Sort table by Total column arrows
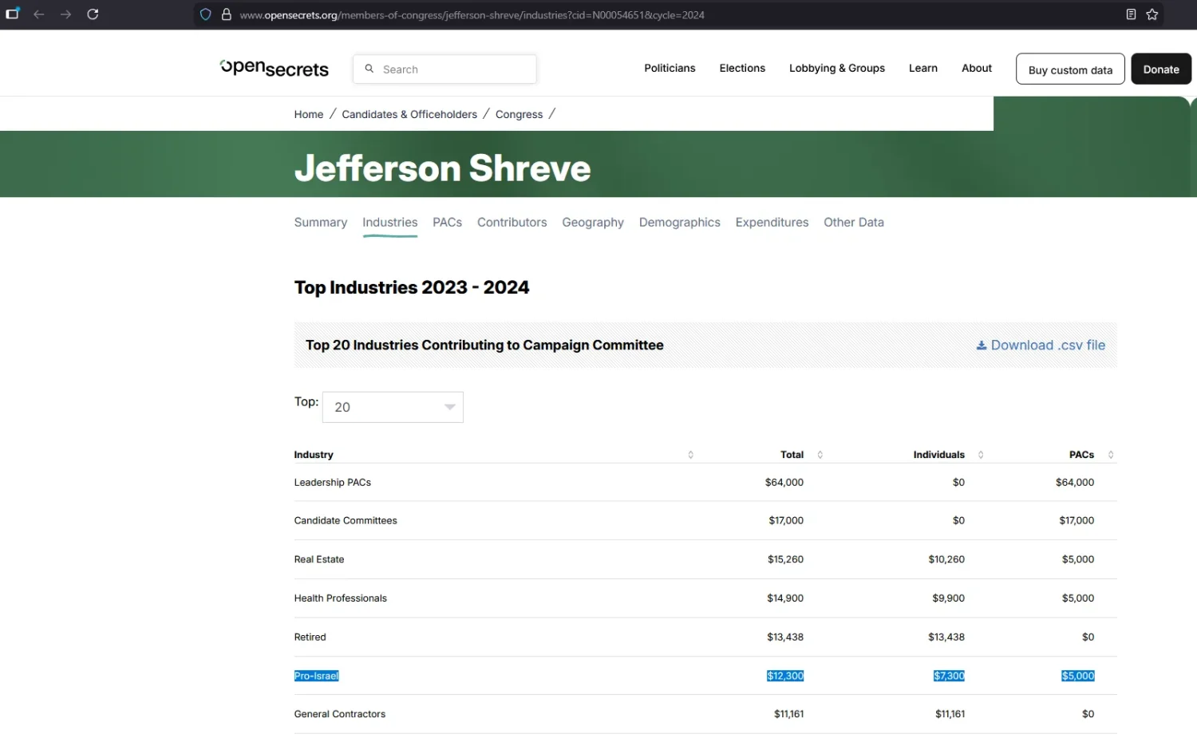The width and height of the screenshot is (1197, 742). pos(820,455)
